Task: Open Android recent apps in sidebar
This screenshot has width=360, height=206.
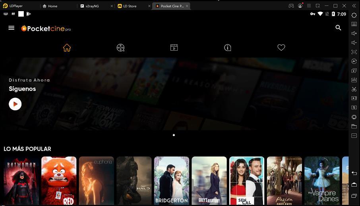Action: point(354,195)
